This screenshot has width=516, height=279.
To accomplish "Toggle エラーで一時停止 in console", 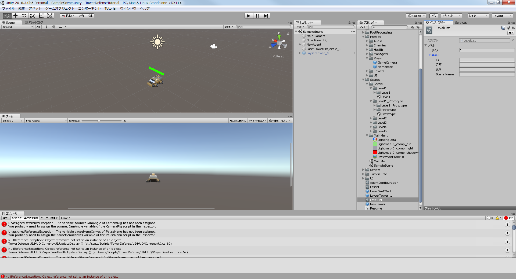I will (49, 218).
